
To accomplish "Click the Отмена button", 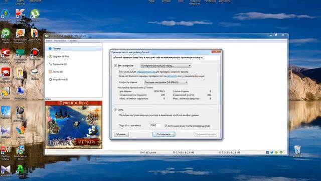I will (x=121, y=134).
